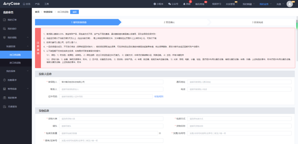Click the 抢舱需求 clock icon
This screenshot has height=144, width=298.
click(4, 80)
